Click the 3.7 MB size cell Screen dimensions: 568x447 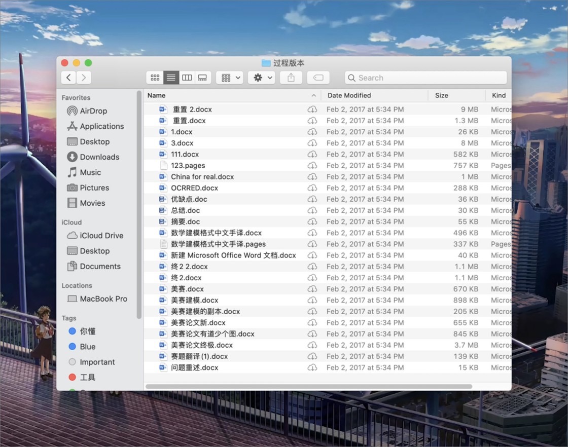tap(466, 345)
